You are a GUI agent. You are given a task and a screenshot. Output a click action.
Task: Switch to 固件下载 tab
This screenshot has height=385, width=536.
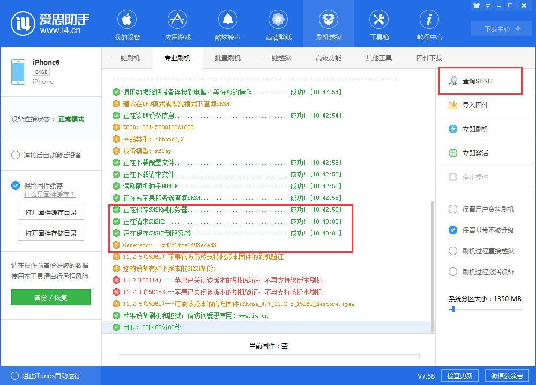coord(429,58)
